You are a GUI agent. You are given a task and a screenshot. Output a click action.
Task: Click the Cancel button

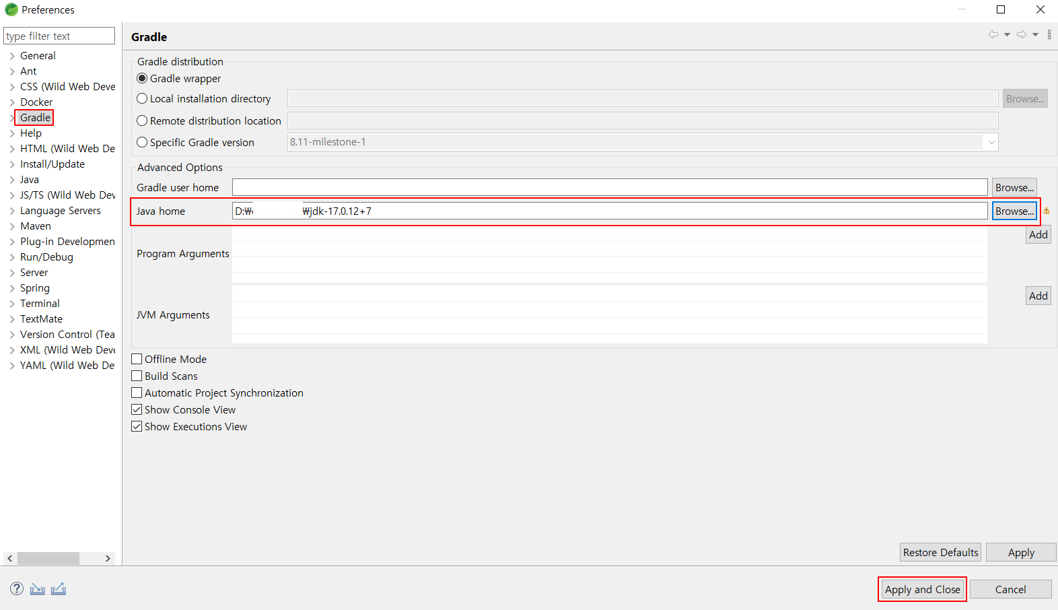click(x=1010, y=589)
